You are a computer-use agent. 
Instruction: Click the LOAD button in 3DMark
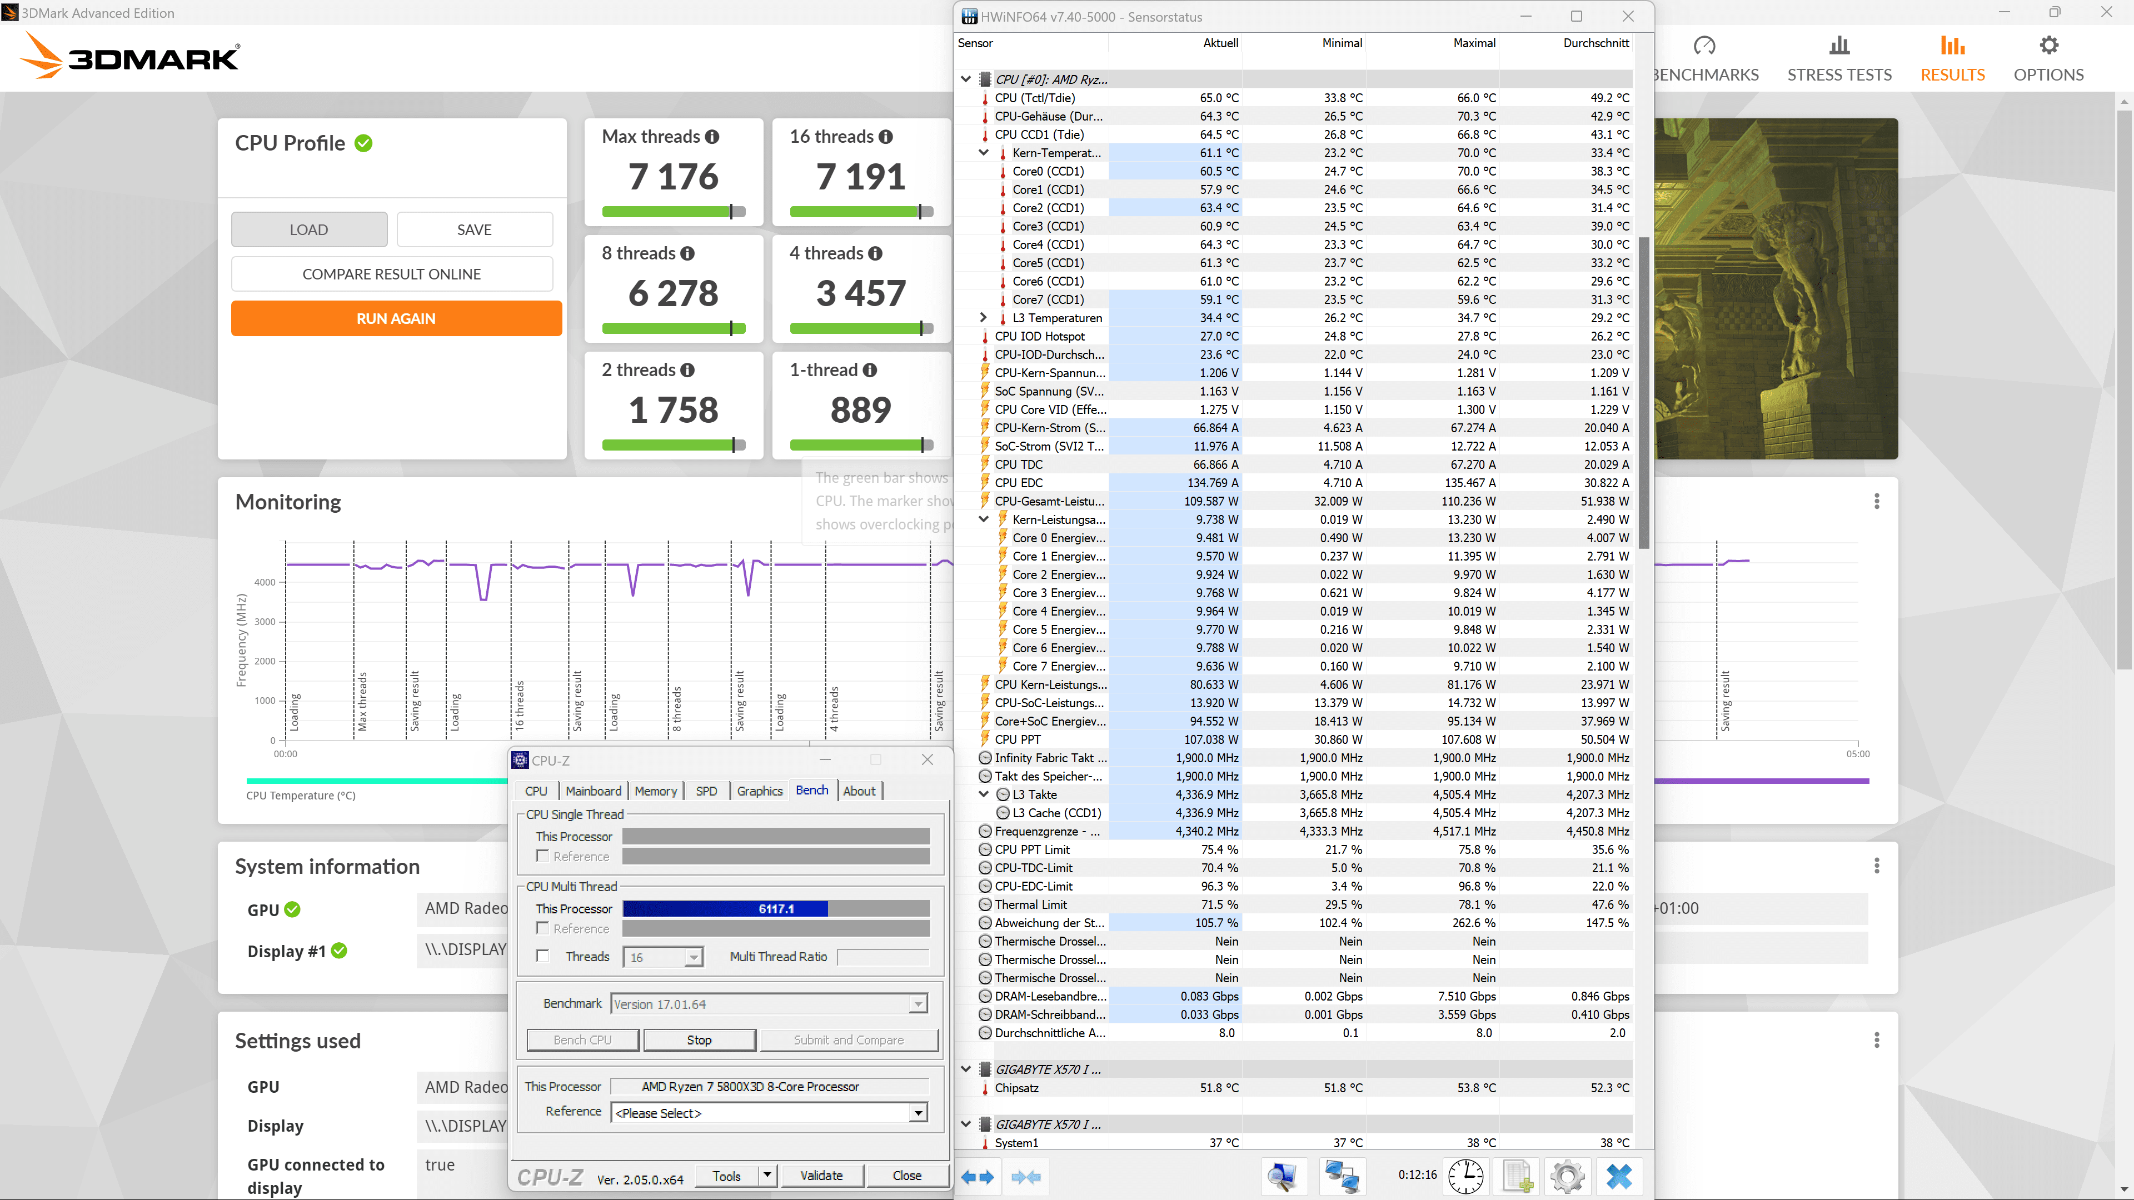tap(309, 229)
